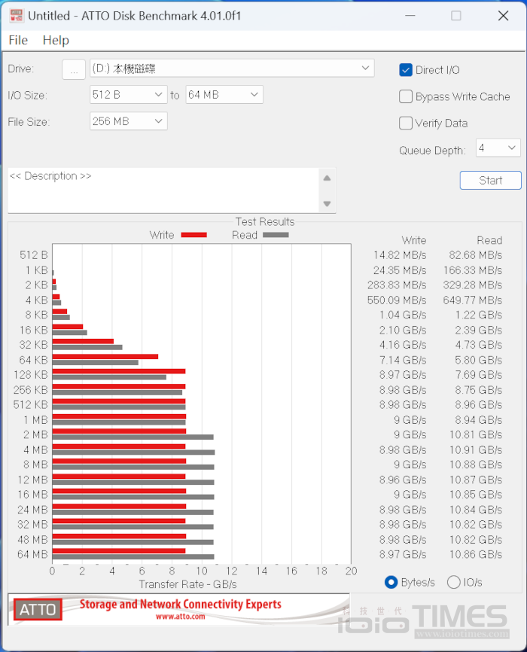527x652 pixels.
Task: Enable Bypass Write Cache
Action: (x=406, y=96)
